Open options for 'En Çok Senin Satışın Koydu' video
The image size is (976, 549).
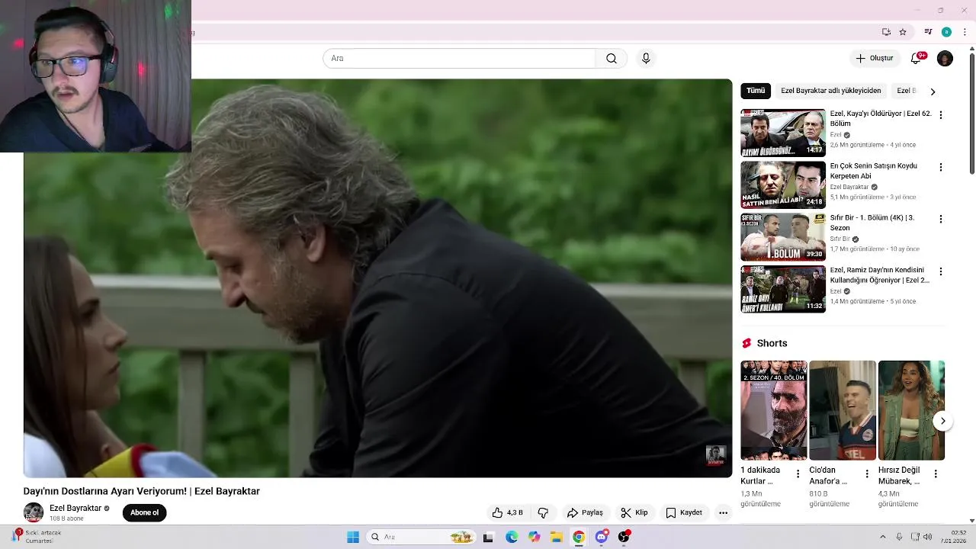coord(940,167)
